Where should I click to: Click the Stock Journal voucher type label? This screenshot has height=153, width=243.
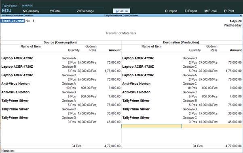(13, 21)
